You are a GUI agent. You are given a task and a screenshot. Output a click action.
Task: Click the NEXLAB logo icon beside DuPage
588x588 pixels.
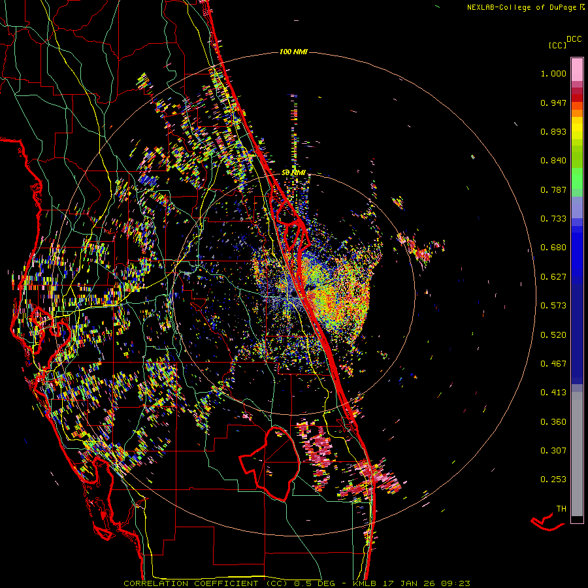(583, 7)
